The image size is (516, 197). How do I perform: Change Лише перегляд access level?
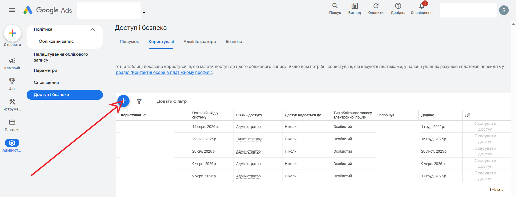pos(249,139)
